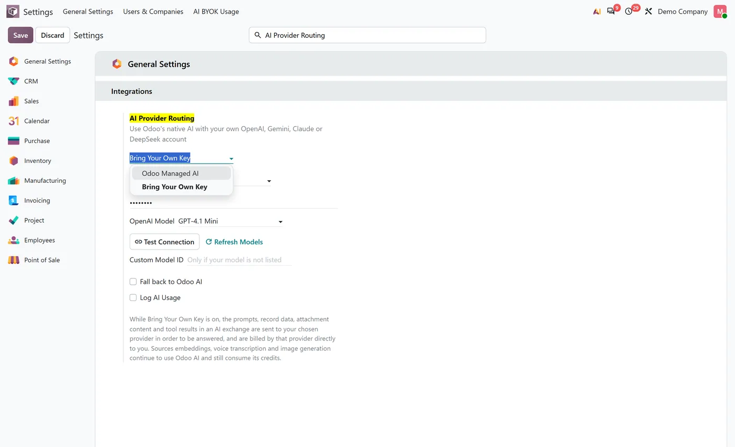Focus the settings search box
The image size is (735, 447).
(x=367, y=35)
